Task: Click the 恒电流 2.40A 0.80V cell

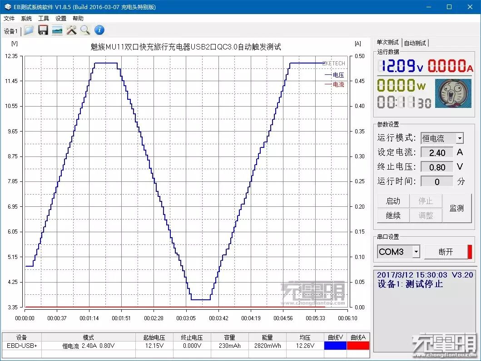Action: click(89, 346)
